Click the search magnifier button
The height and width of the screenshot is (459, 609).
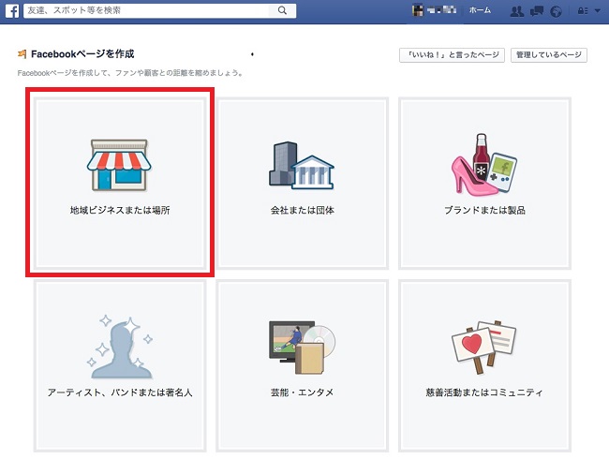pos(282,10)
